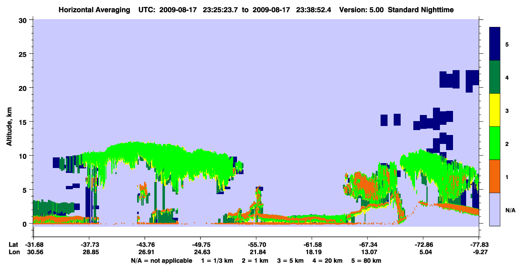
Task: Click the yellow '3' colorbar segment
Action: coord(495,110)
